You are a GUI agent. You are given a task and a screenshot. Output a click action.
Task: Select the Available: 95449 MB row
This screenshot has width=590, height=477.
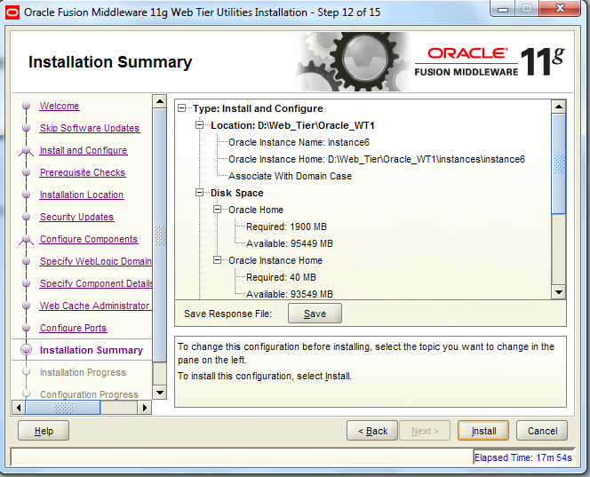point(290,243)
